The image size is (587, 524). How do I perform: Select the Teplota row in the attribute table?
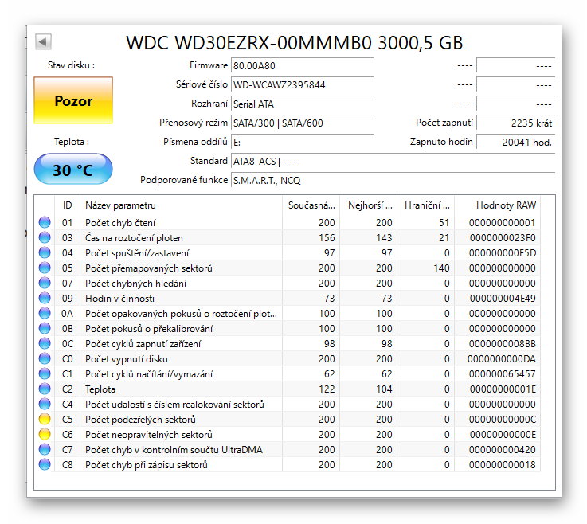click(x=288, y=389)
